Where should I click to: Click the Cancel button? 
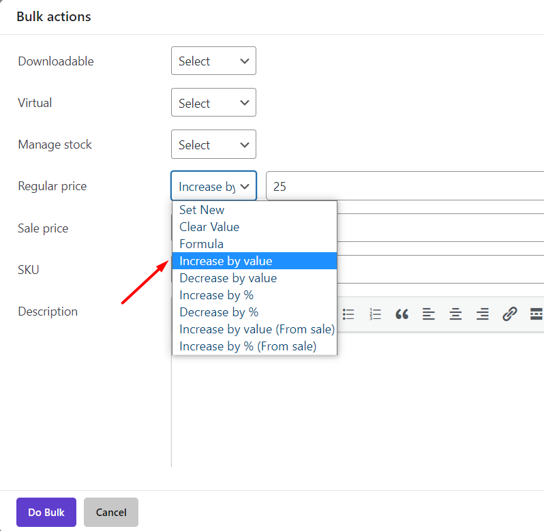click(x=111, y=513)
